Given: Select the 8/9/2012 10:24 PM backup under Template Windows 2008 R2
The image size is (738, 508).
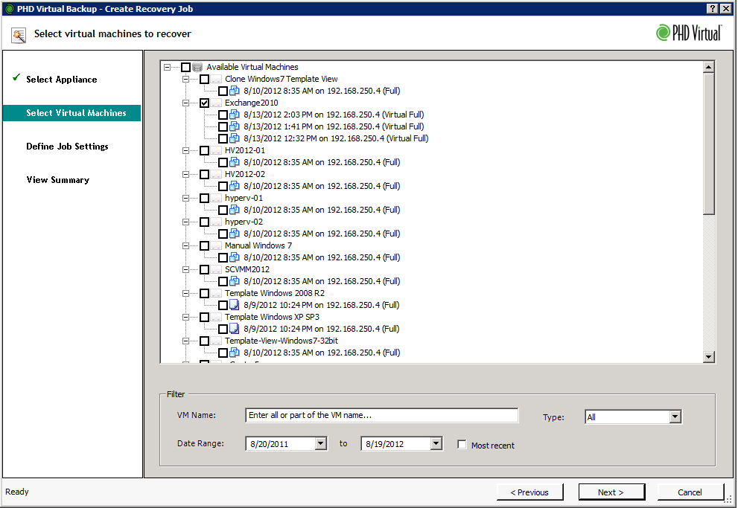Looking at the screenshot, I should (322, 305).
